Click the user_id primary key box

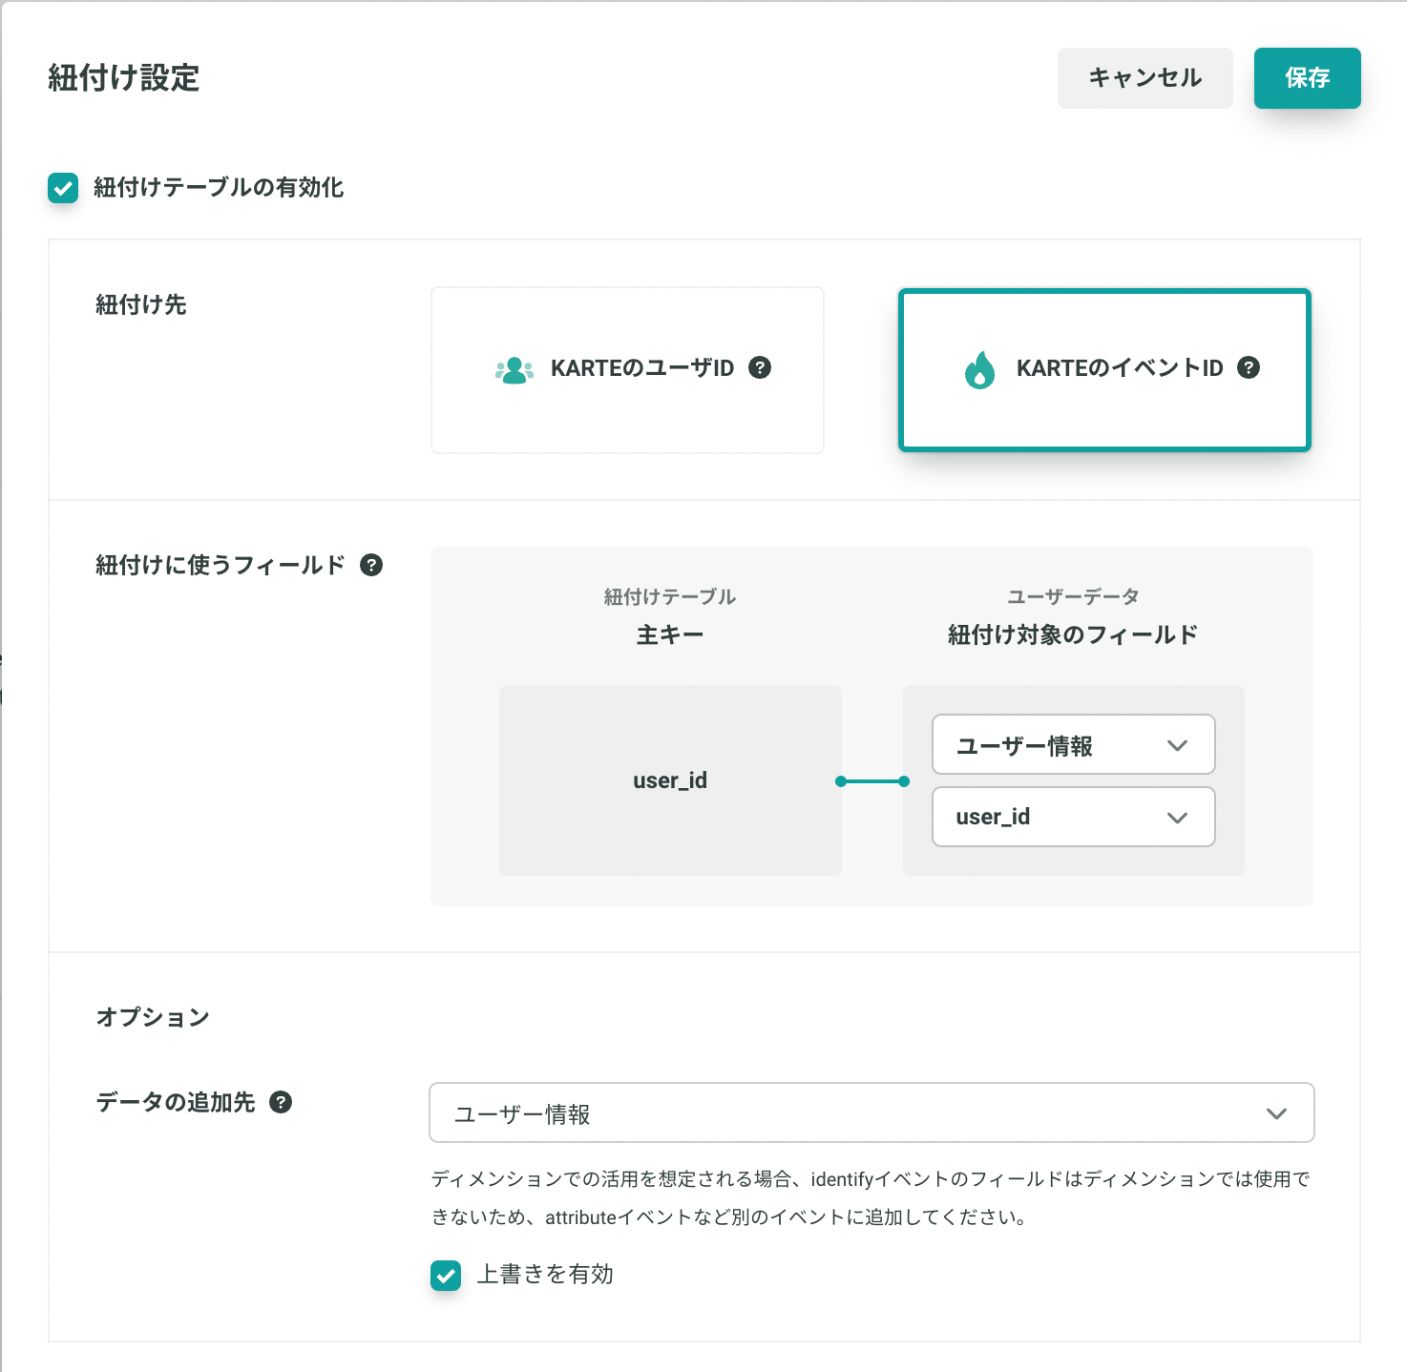[x=670, y=780]
